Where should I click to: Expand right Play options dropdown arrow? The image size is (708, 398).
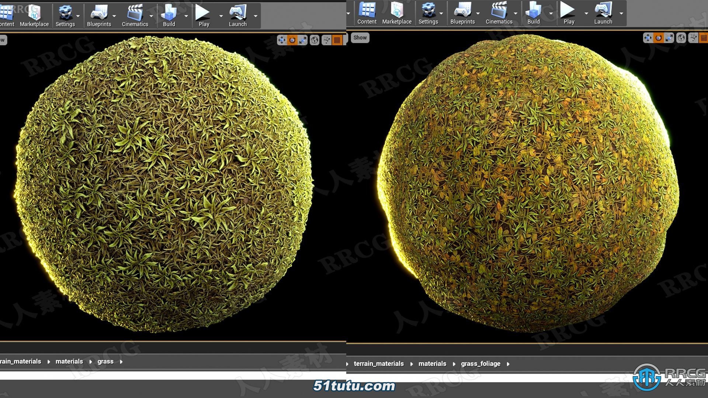(586, 14)
